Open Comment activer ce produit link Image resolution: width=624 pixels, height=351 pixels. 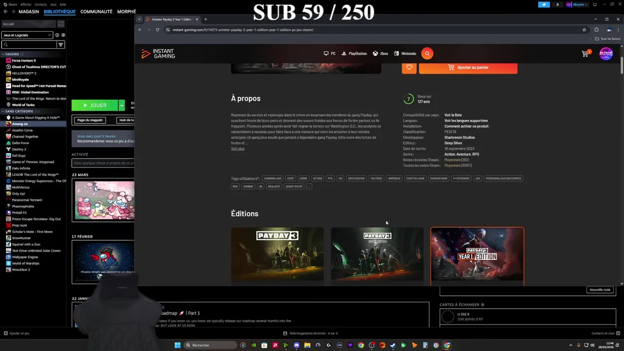(x=467, y=126)
